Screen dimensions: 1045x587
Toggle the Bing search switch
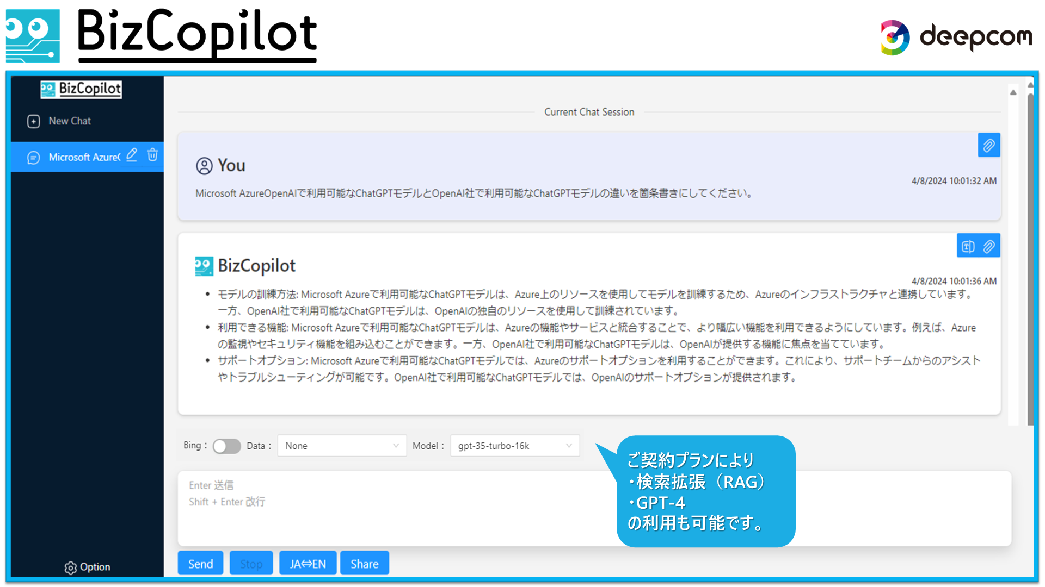coord(226,446)
